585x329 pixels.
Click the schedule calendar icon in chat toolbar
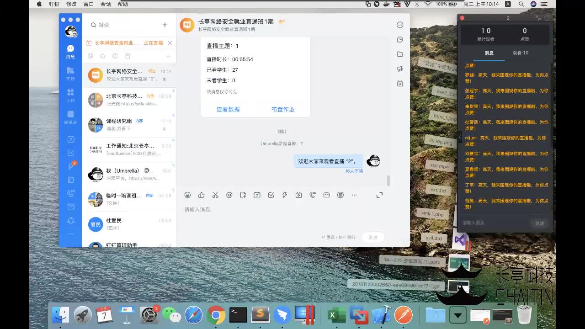tap(257, 195)
